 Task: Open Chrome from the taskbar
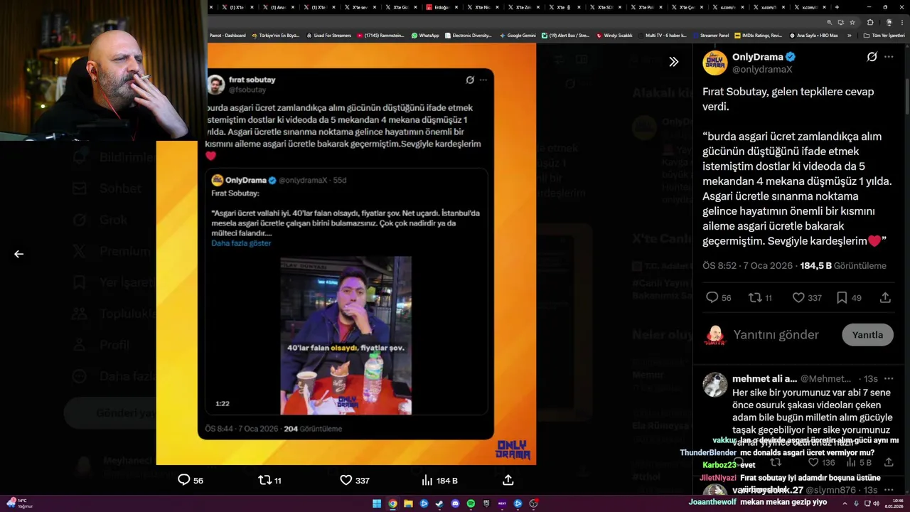pyautogui.click(x=392, y=503)
